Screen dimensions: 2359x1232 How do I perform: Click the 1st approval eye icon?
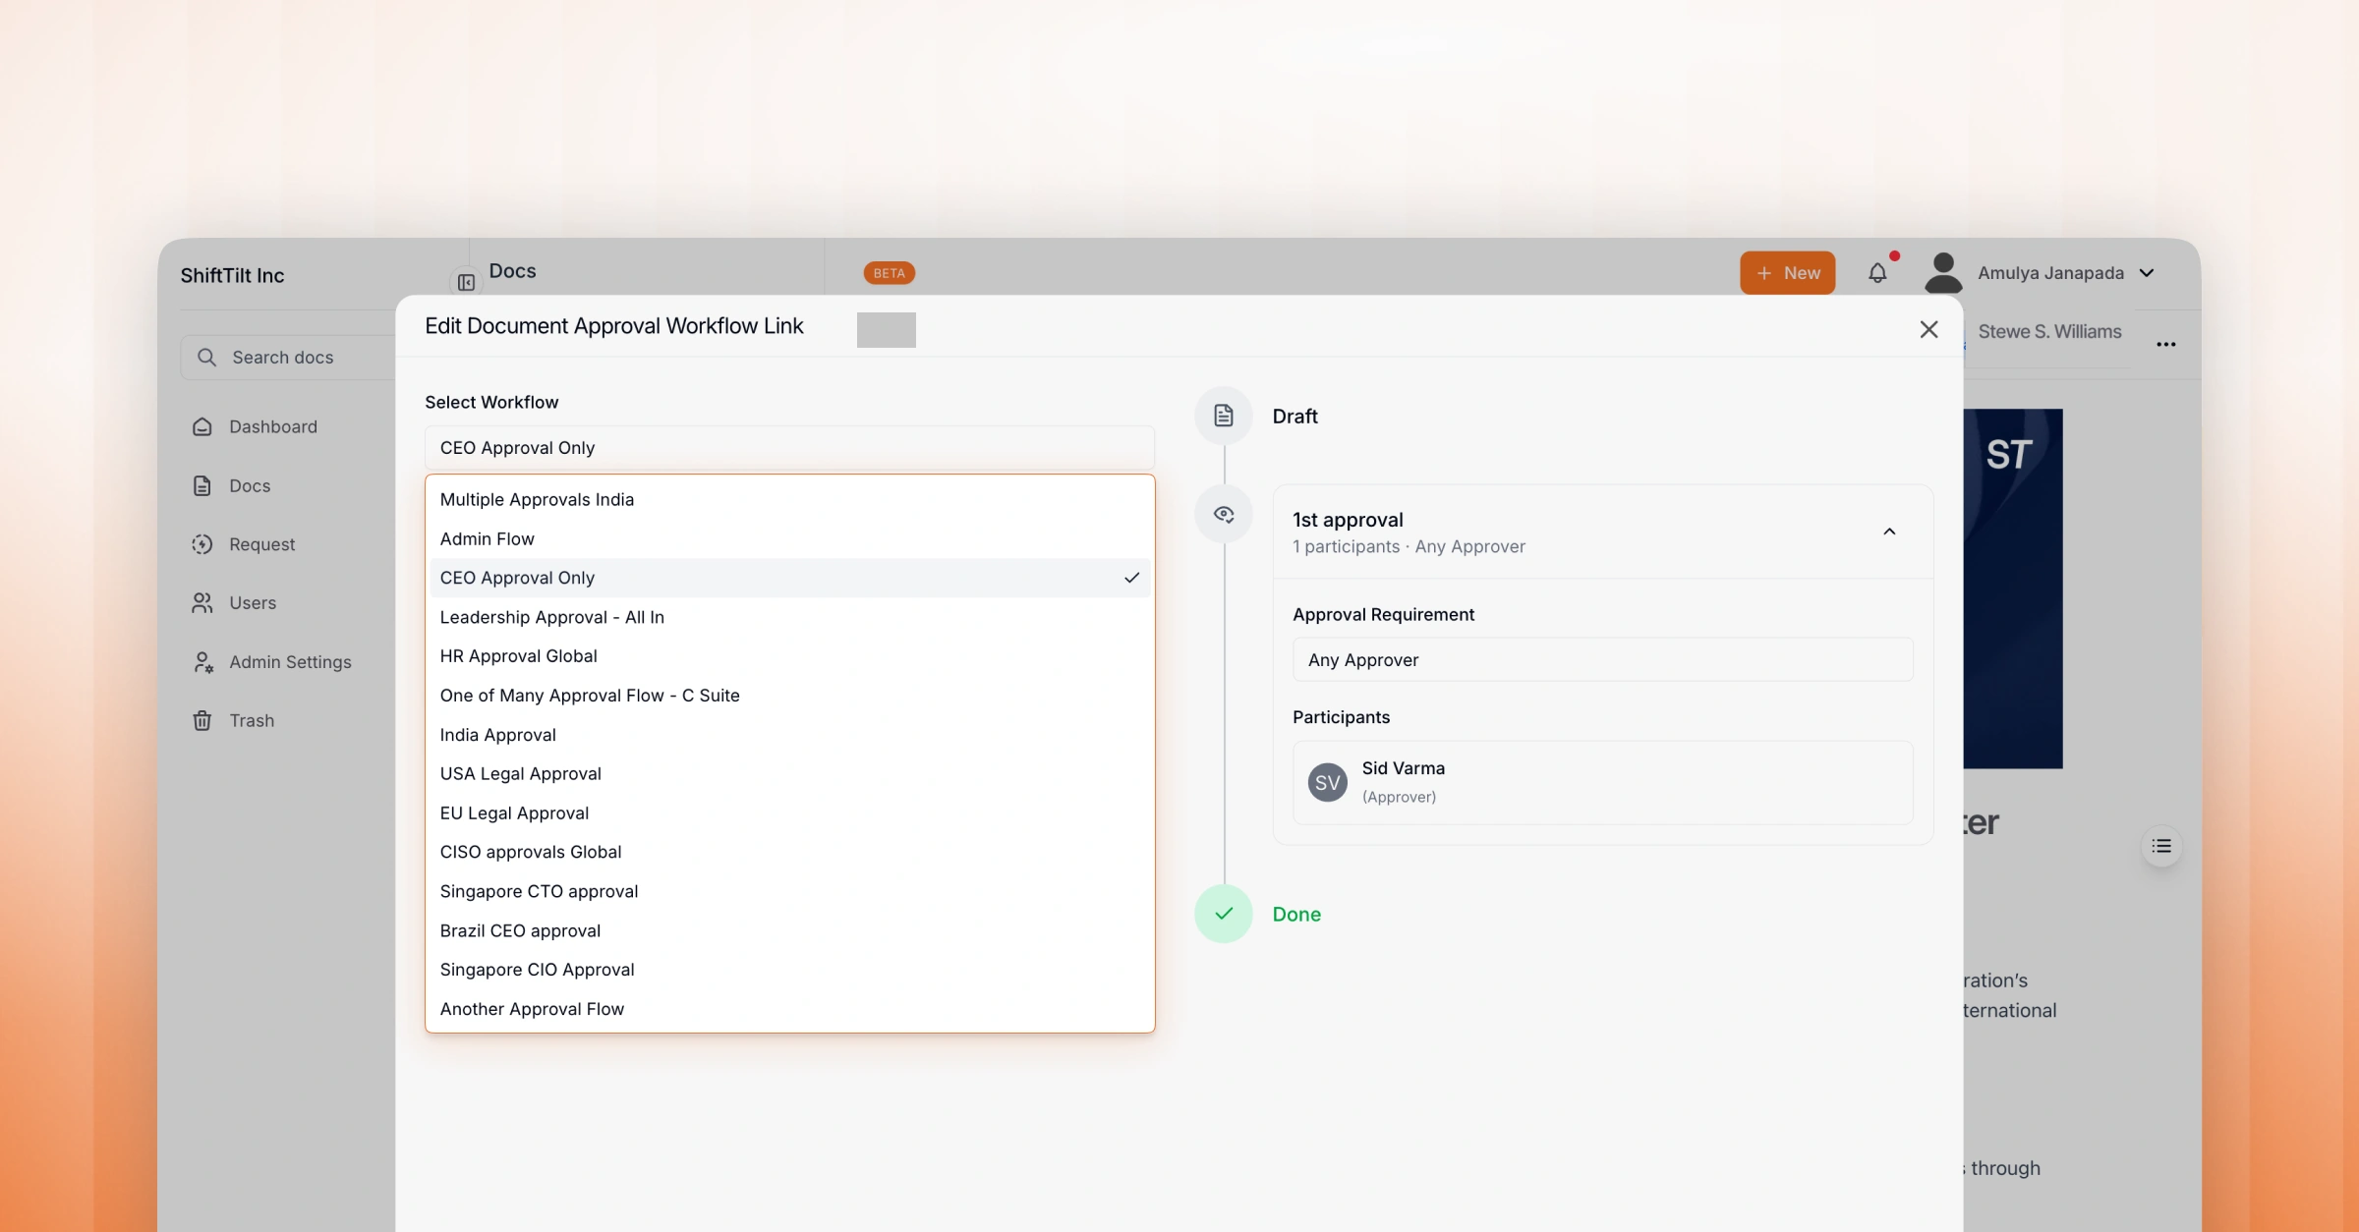[x=1224, y=514]
